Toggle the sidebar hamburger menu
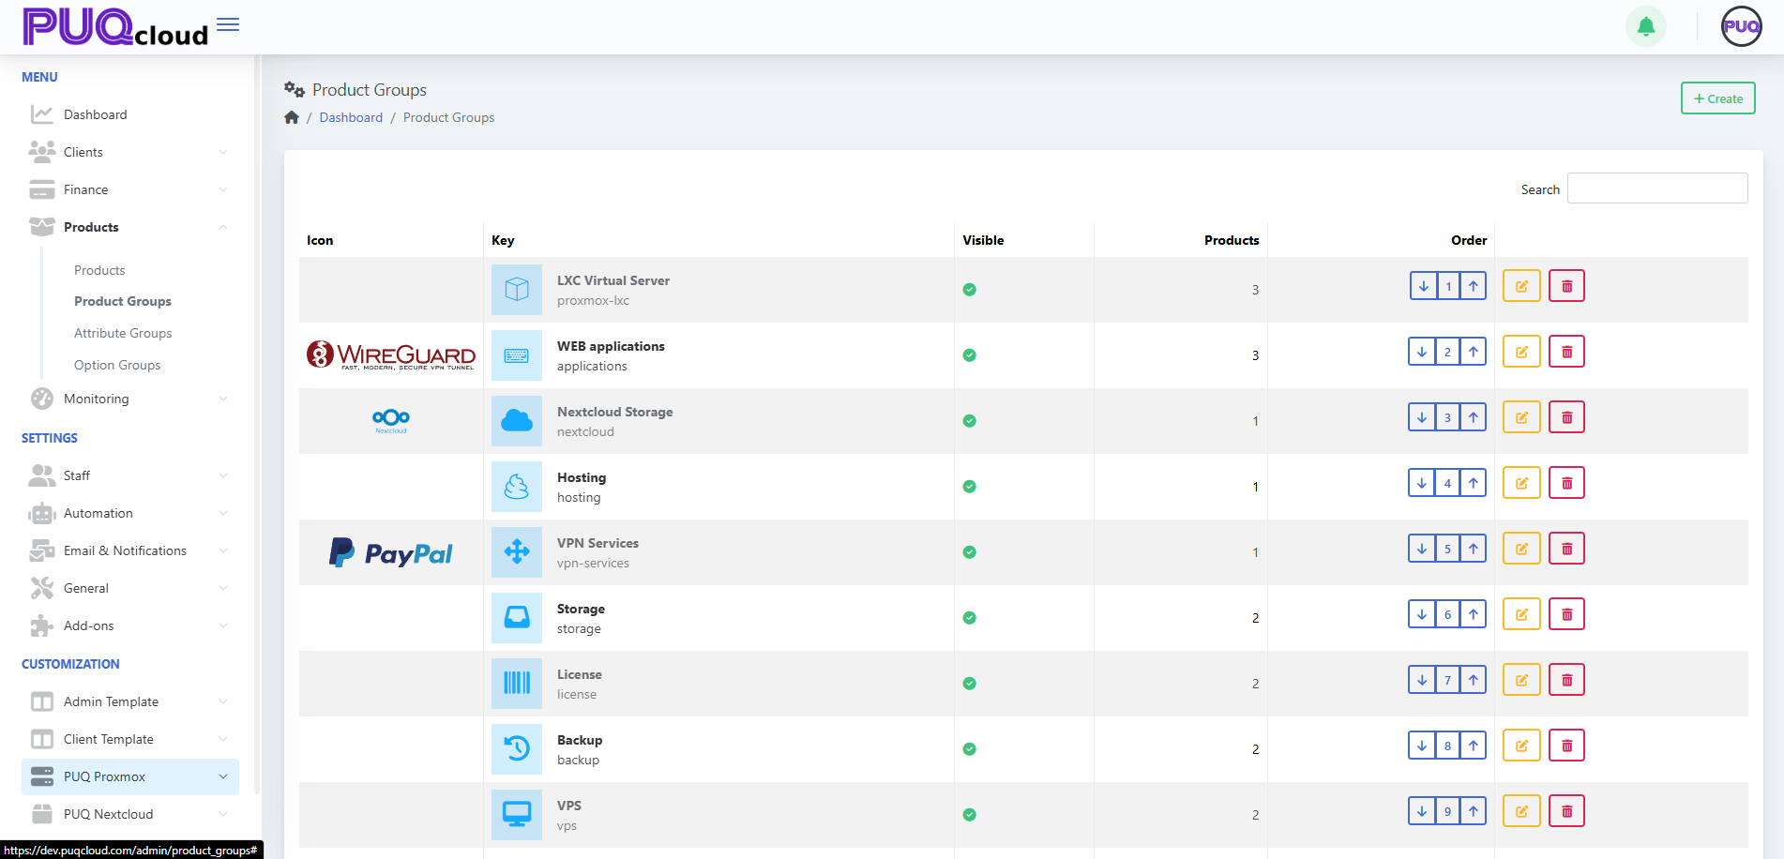Image resolution: width=1784 pixels, height=859 pixels. pos(228,25)
